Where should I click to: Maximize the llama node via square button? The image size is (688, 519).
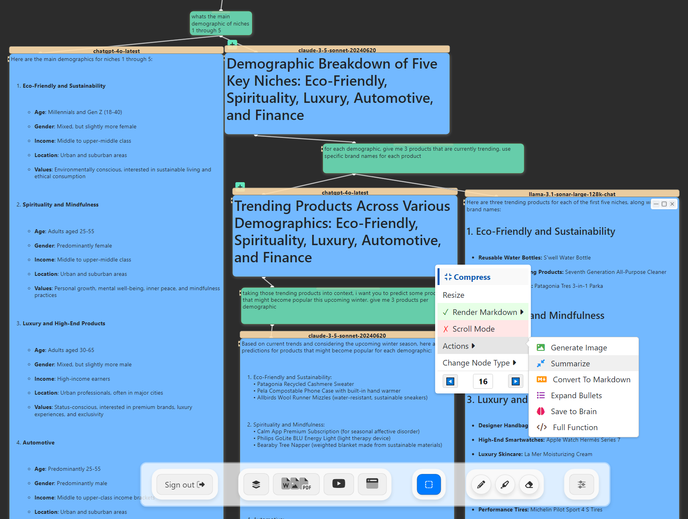[664, 204]
